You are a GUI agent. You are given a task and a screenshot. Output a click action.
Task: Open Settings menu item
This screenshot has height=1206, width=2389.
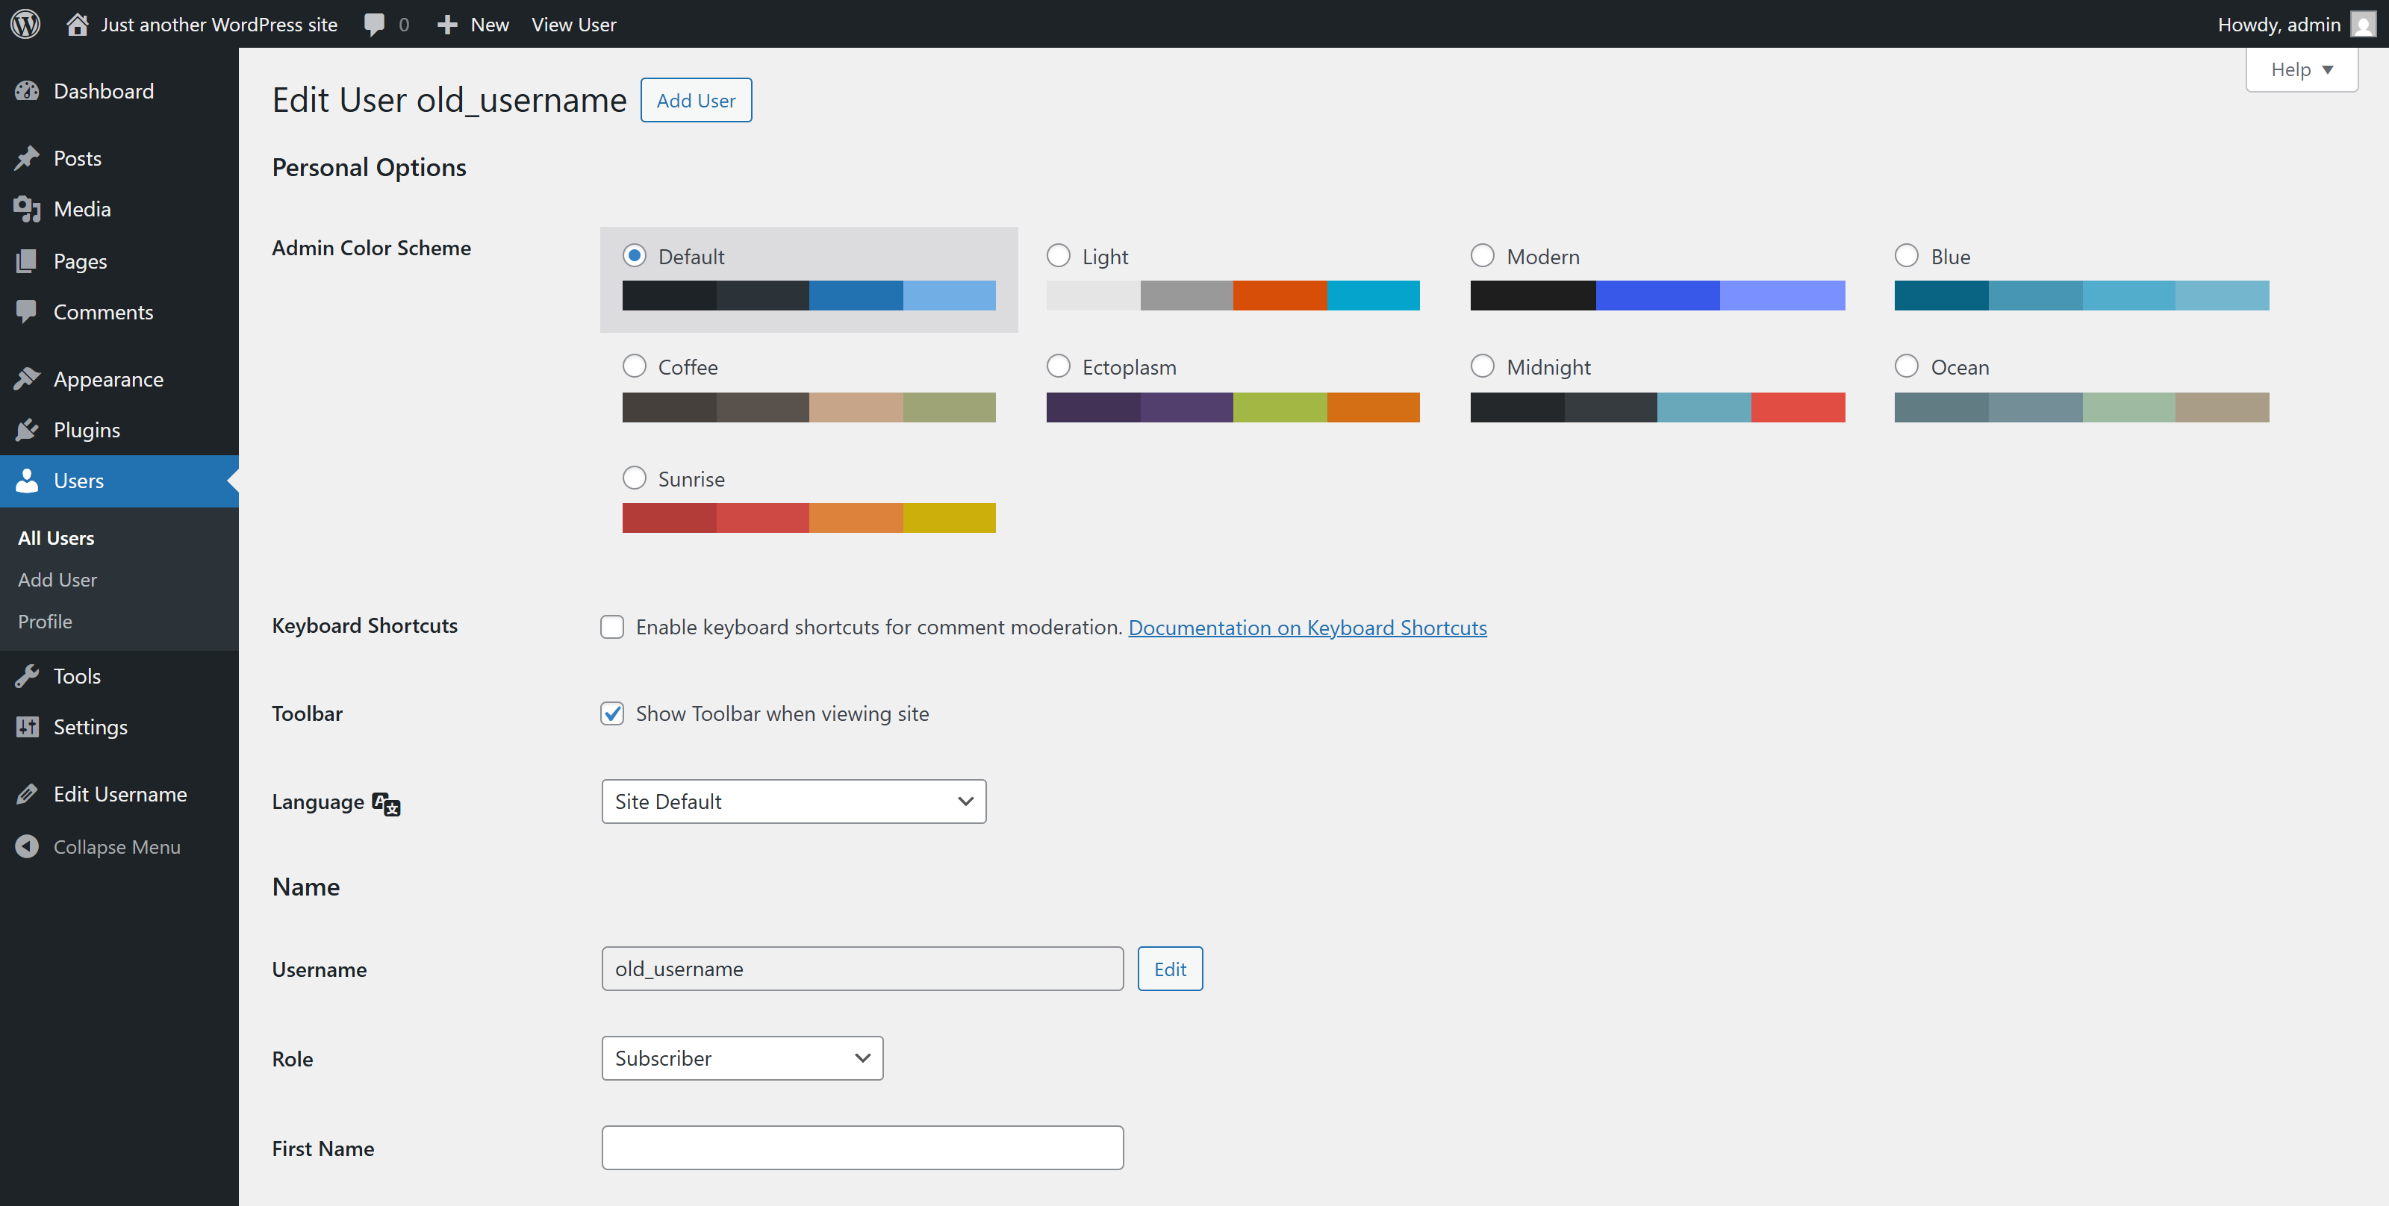(119, 728)
